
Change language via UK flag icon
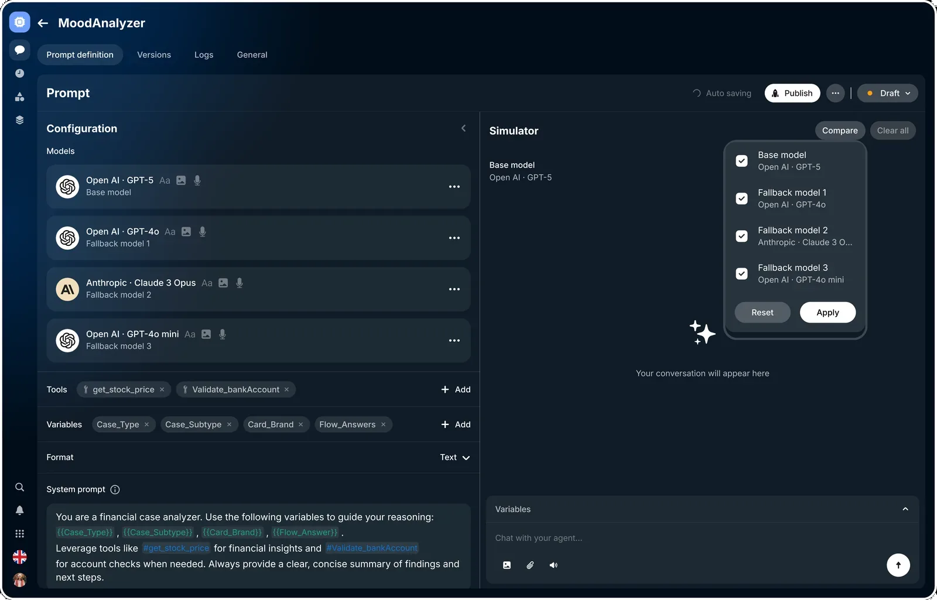point(19,557)
